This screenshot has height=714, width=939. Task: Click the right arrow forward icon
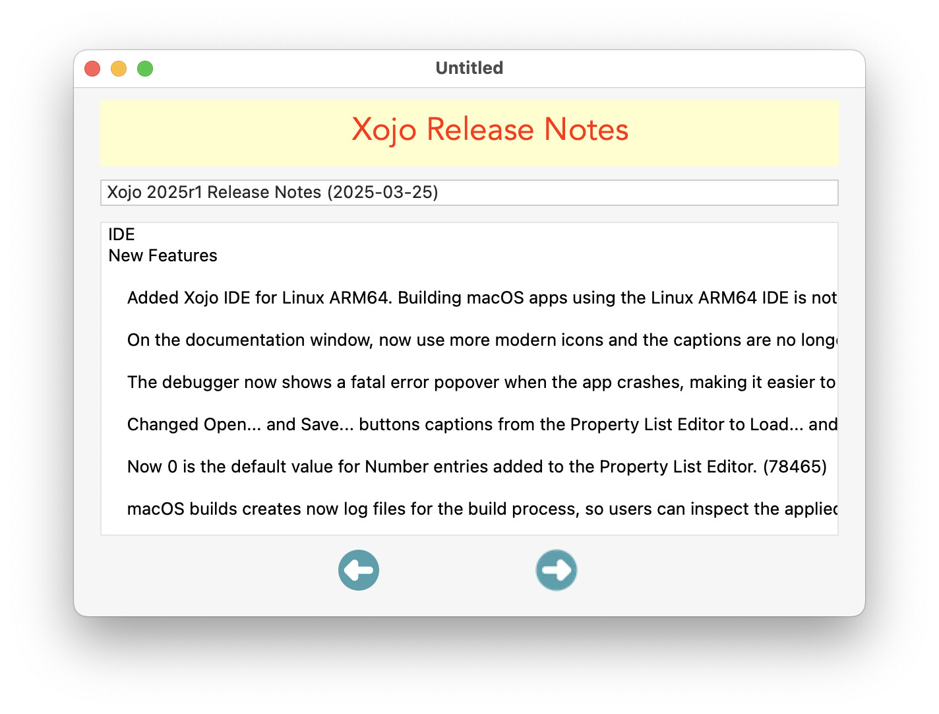coord(557,570)
